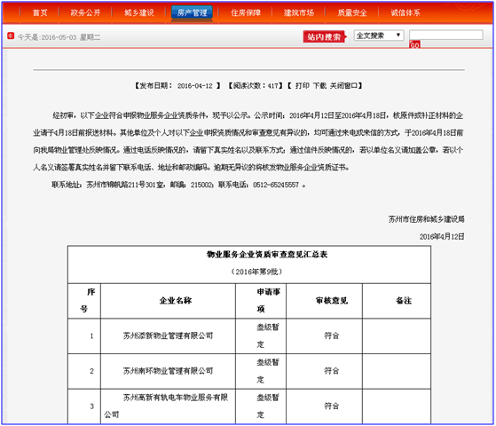Click the table title 物业服务企业资质审查意见汇总表
Screen dimensions: 496x426
point(267,255)
